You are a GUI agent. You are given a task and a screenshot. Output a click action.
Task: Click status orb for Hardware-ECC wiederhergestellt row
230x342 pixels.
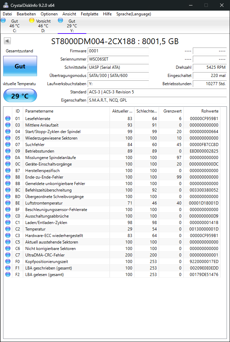[x=8, y=236]
